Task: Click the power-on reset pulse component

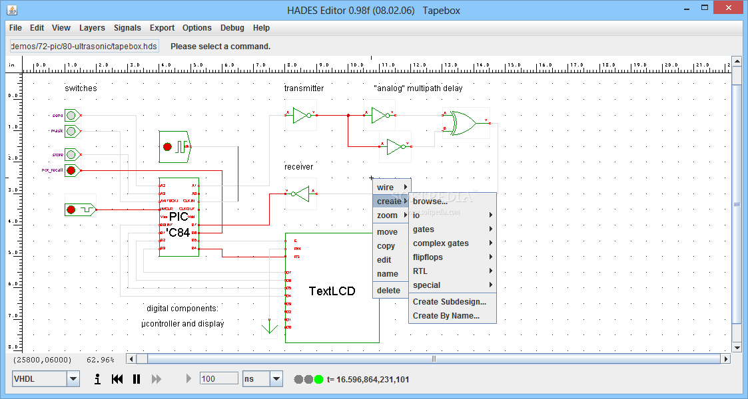Action: coord(80,209)
